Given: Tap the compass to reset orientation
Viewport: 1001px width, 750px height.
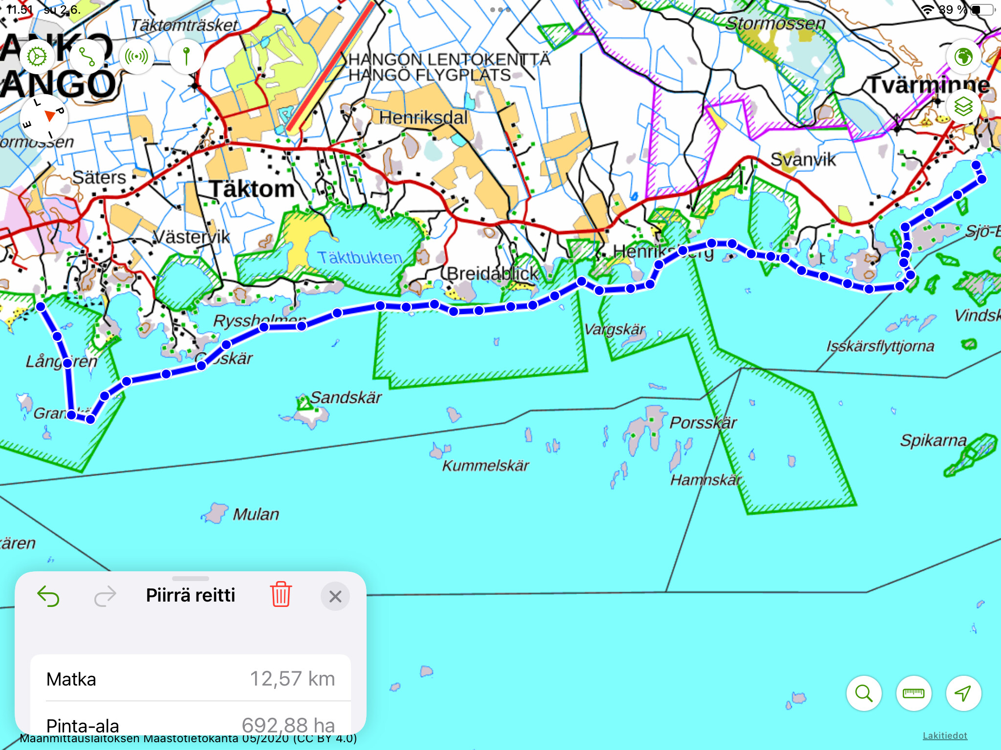Looking at the screenshot, I should [44, 118].
